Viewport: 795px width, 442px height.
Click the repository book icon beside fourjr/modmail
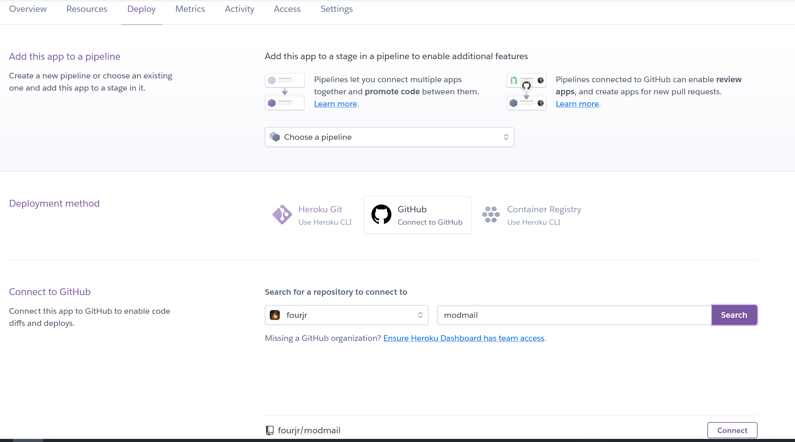(269, 430)
